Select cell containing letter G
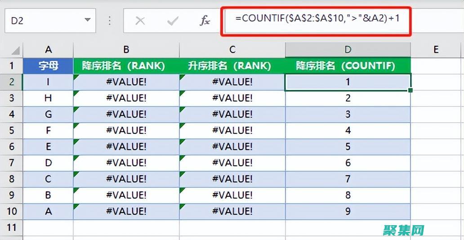The height and width of the screenshot is (240, 464). pos(48,114)
